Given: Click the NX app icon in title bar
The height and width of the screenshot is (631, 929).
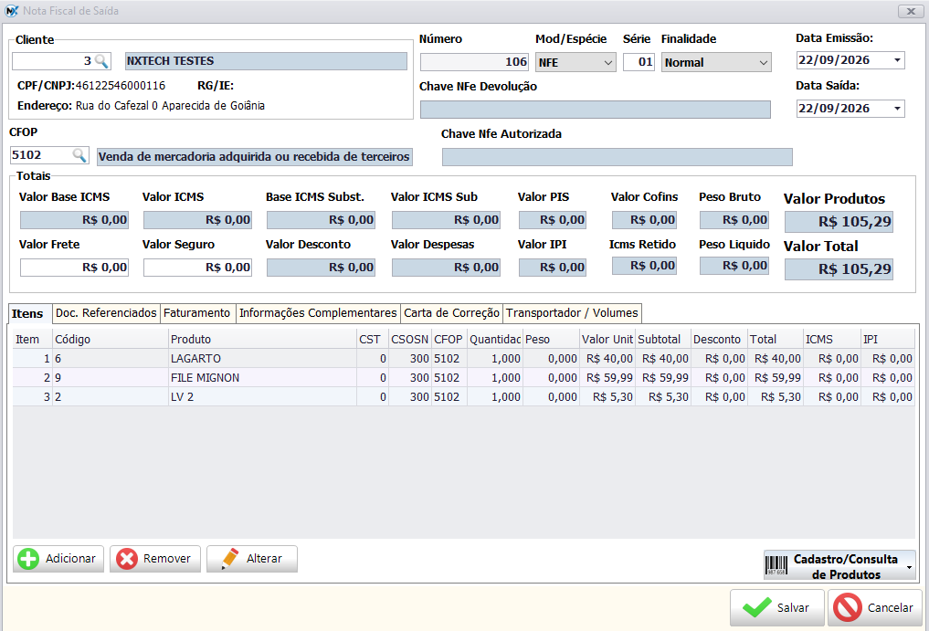Looking at the screenshot, I should (x=11, y=11).
